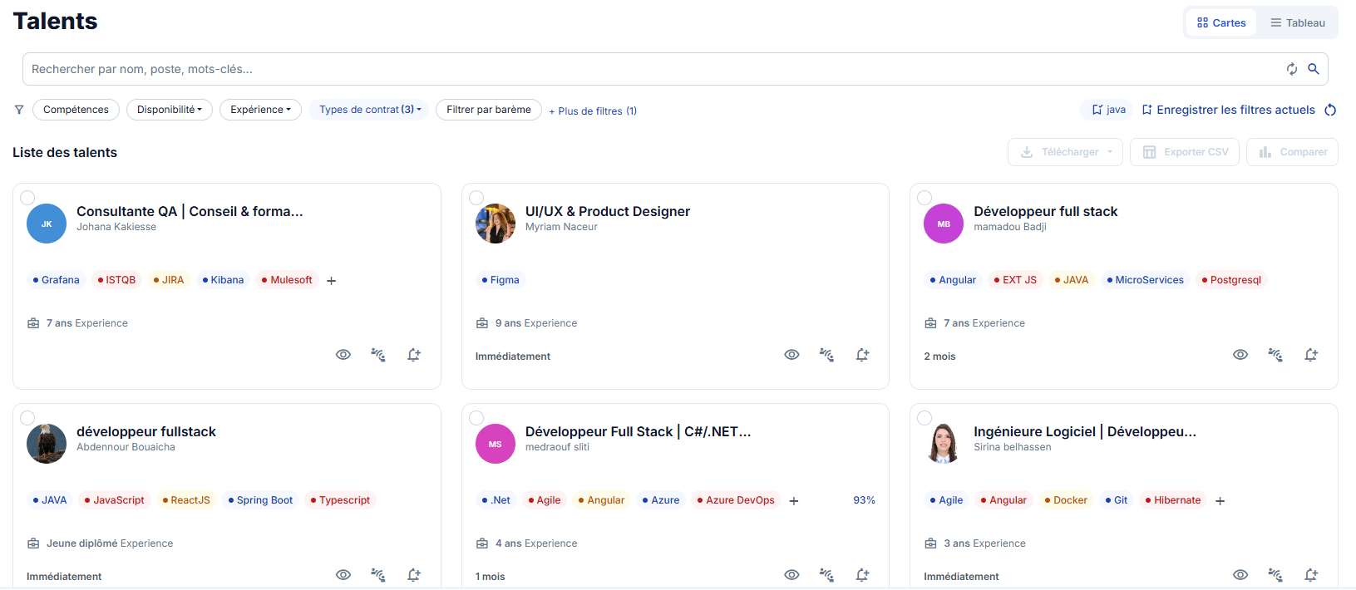
Task: Add alert bell on Johana Kakiesse card
Action: (x=414, y=355)
